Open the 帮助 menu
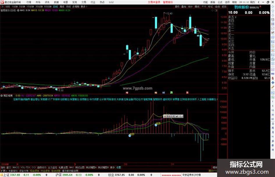This screenshot has width=275, height=177. point(235,2)
